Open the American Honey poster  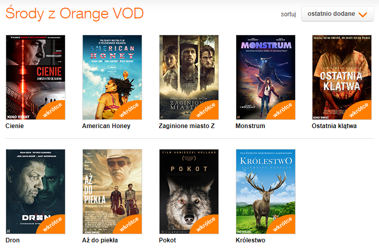tap(112, 78)
